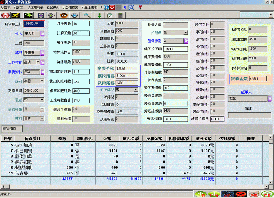Click the 金額 column header
Screen dimensions: 274x198
(107, 139)
